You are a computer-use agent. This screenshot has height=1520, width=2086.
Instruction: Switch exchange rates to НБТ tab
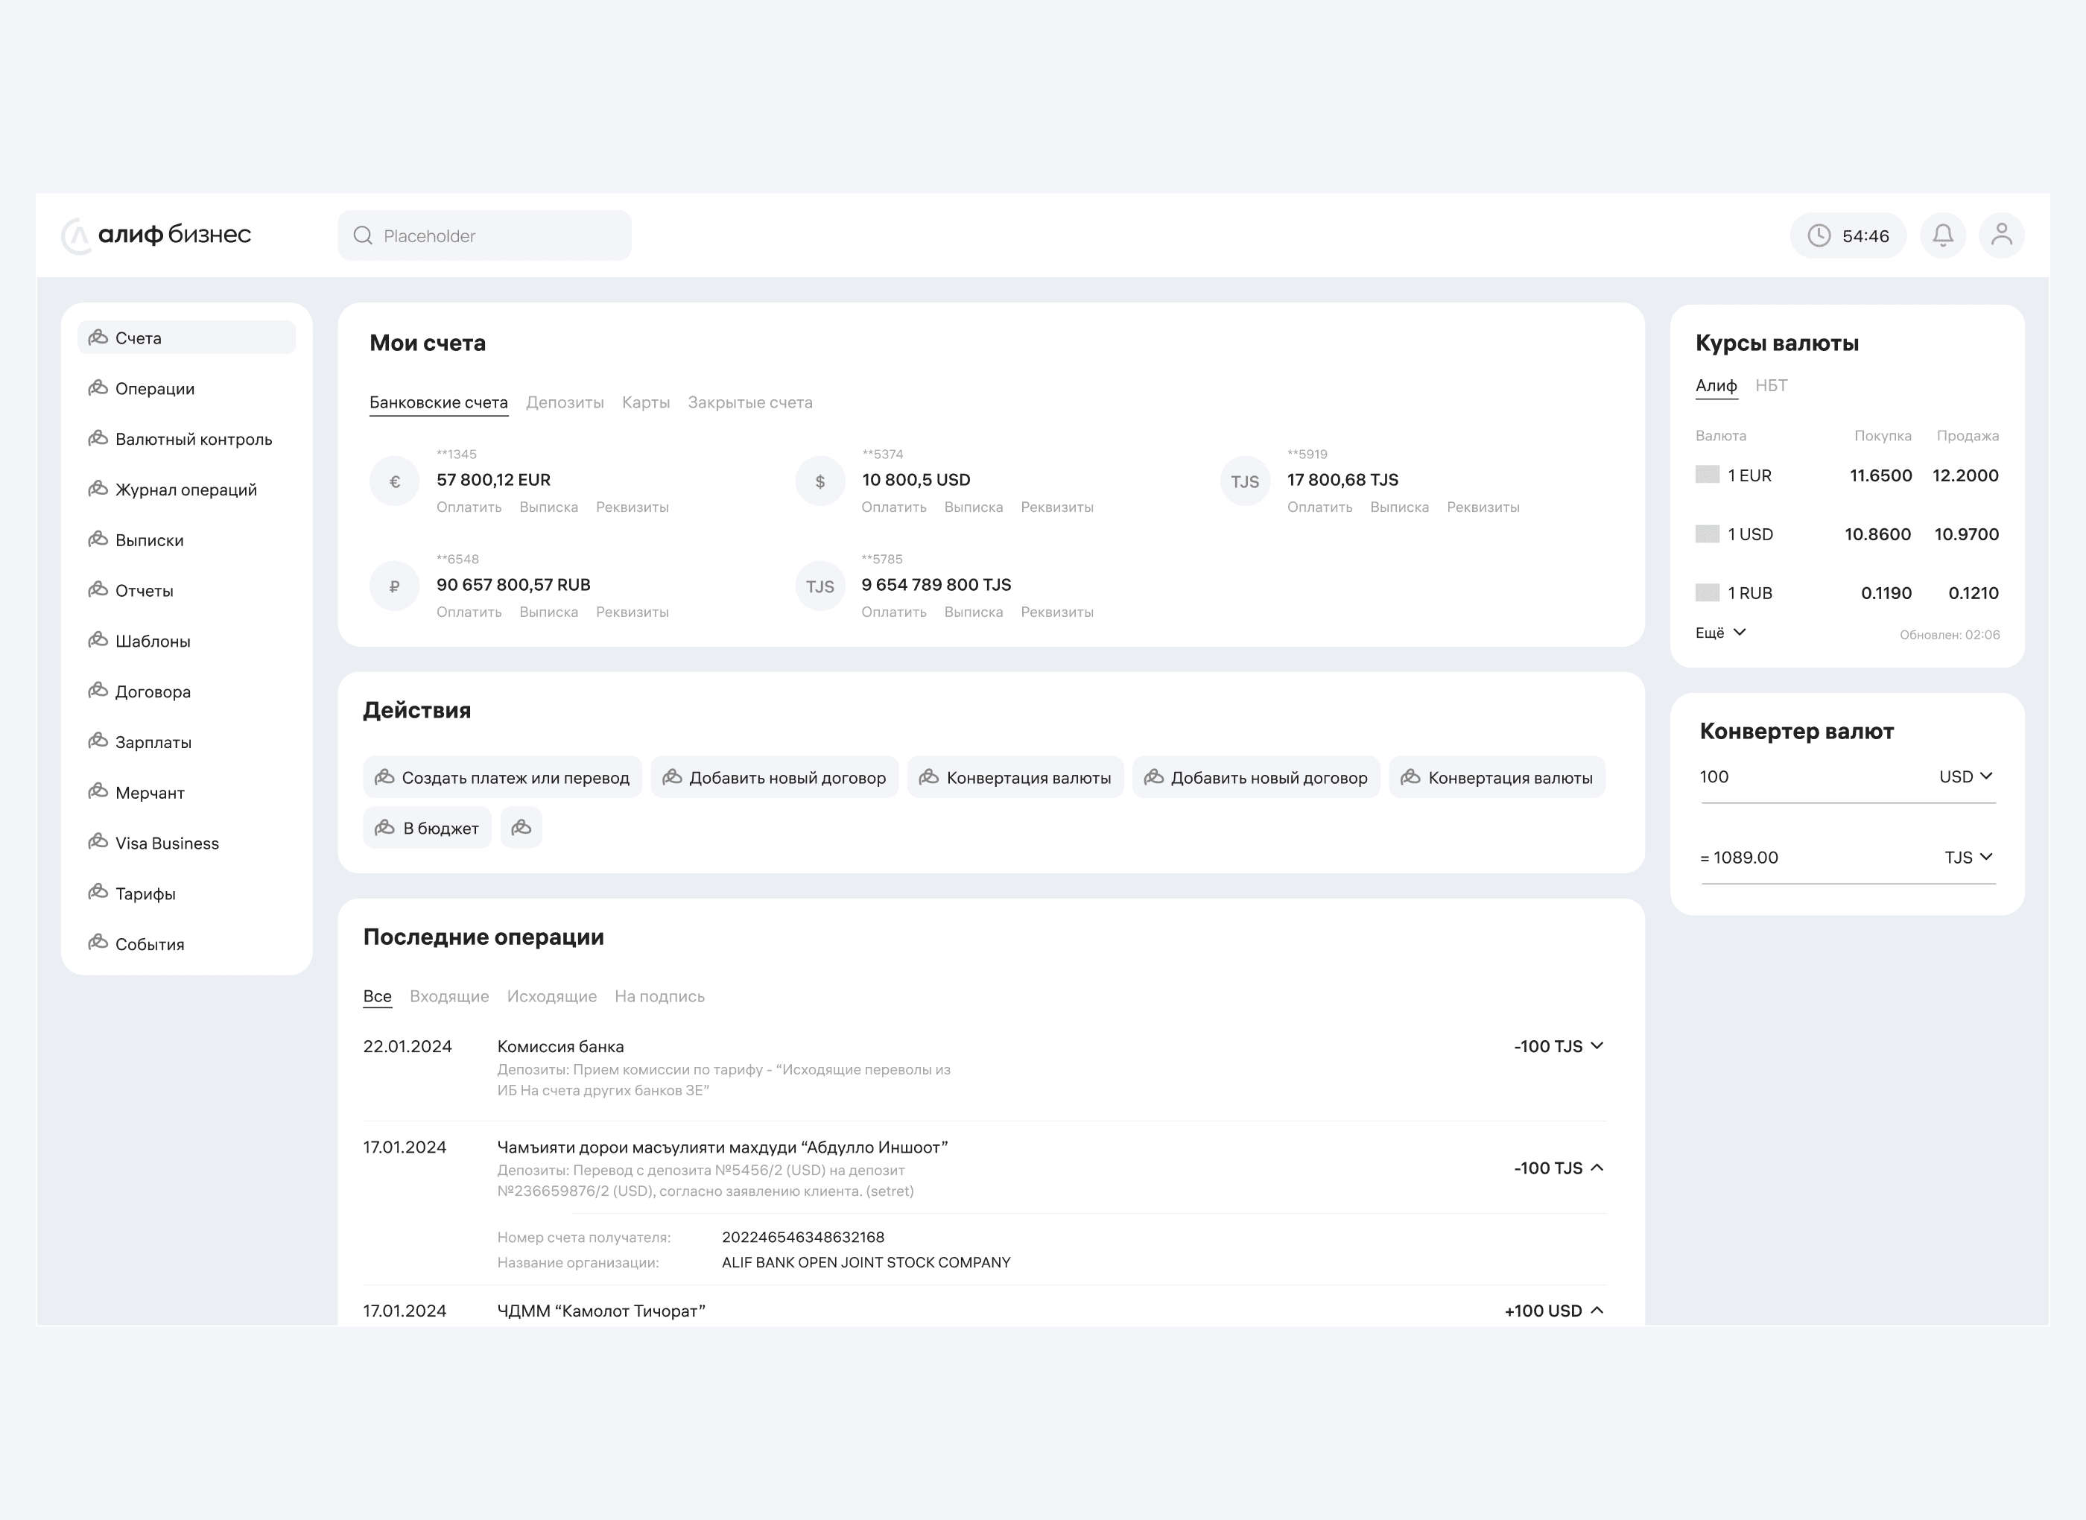(x=1771, y=385)
